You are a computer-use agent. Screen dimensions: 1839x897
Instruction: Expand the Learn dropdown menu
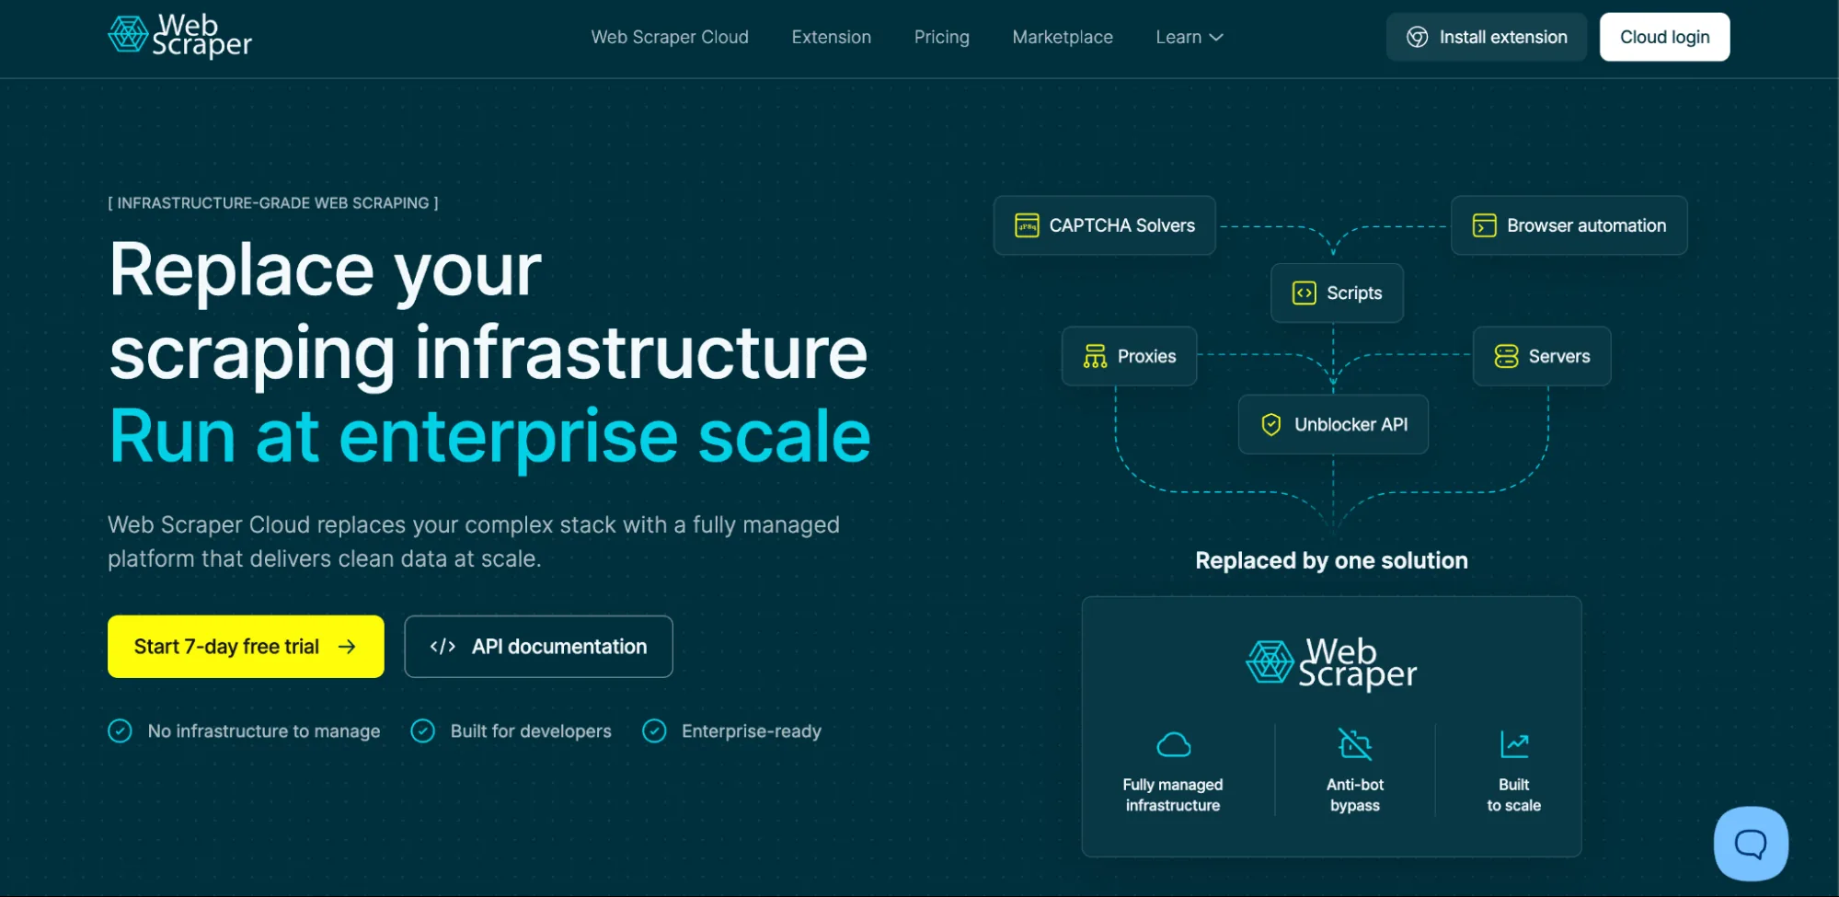1190,37
